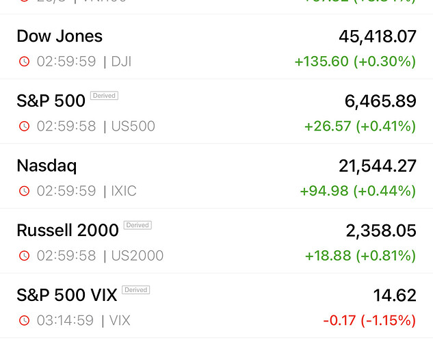Screen dimensions: 433x342
Task: Open the S&P 500 VIX quote
Action: (67, 295)
